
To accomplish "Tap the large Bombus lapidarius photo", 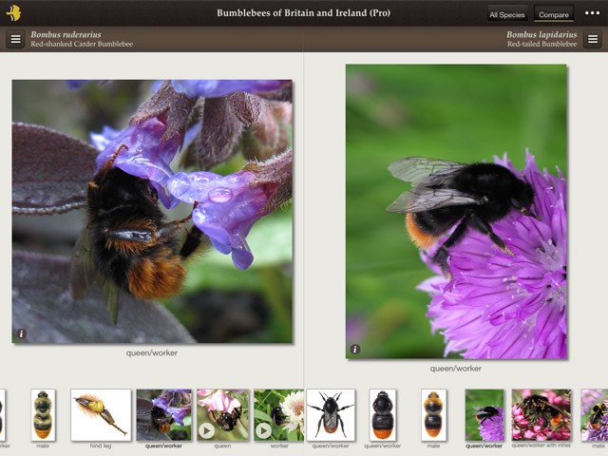I will pyautogui.click(x=456, y=211).
